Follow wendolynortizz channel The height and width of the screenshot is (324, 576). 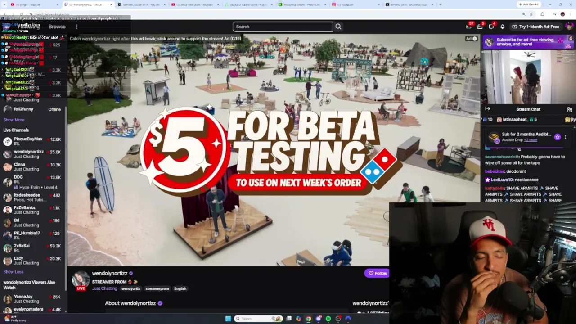click(x=378, y=273)
